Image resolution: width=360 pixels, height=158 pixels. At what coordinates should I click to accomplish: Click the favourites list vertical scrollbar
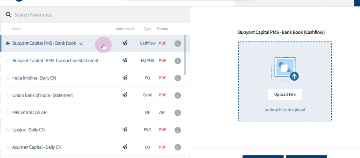[185, 55]
